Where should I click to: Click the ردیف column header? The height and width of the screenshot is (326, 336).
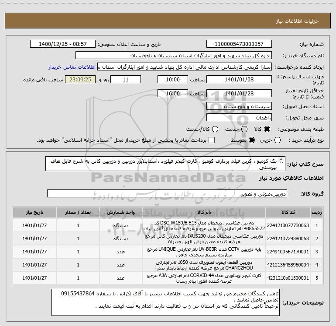point(317,212)
